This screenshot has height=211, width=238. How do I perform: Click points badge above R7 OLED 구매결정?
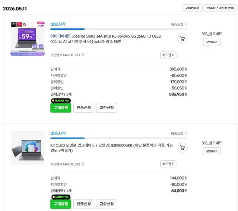pos(61,197)
